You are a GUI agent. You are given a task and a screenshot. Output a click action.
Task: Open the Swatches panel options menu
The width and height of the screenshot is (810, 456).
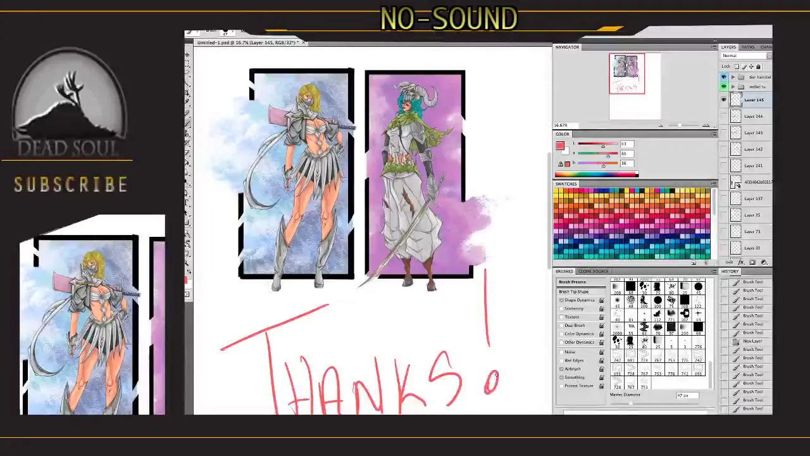[714, 184]
